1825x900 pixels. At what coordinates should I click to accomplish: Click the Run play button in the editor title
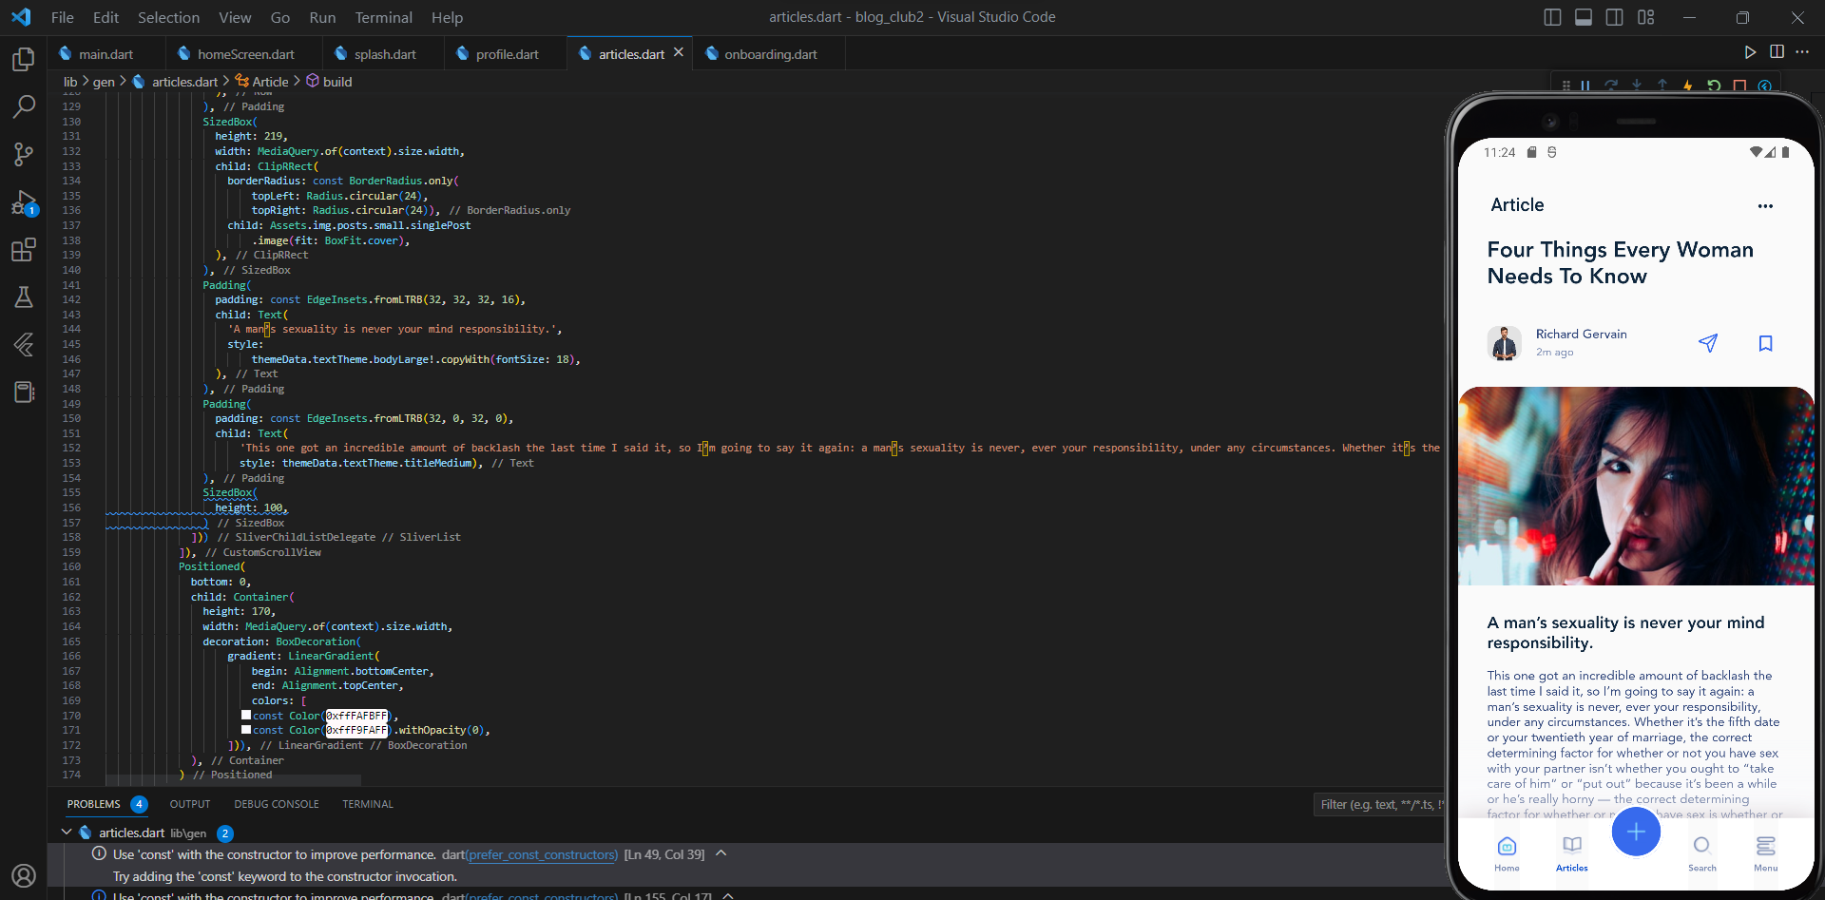pyautogui.click(x=1749, y=52)
